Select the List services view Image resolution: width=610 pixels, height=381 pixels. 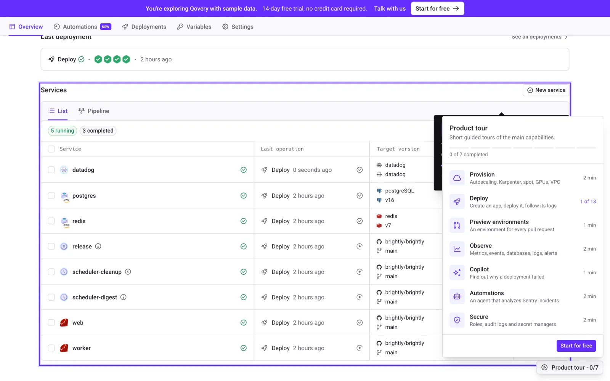(x=58, y=111)
